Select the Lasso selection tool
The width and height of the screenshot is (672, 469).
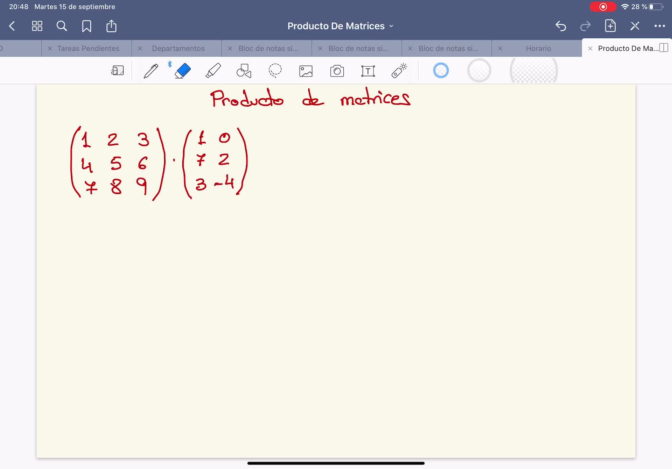275,71
